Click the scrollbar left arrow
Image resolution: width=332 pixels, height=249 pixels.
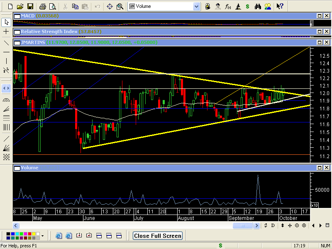[x=16, y=225]
